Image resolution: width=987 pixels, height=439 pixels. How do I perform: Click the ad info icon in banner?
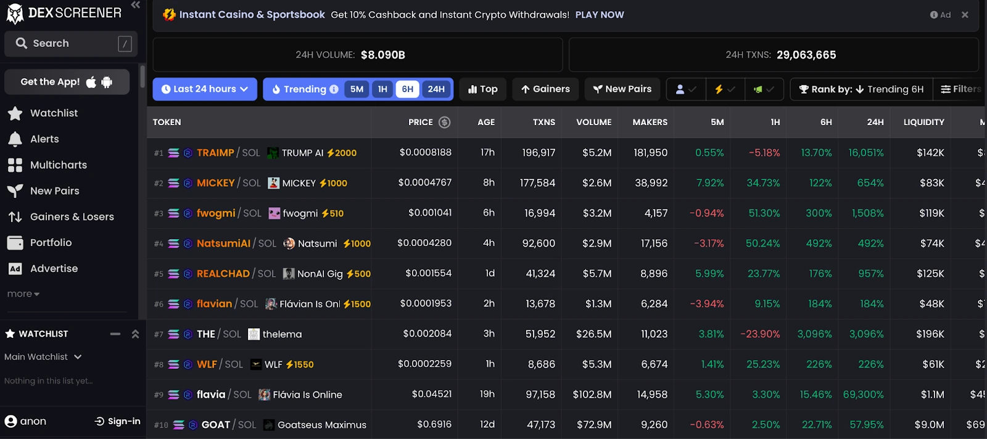[934, 15]
